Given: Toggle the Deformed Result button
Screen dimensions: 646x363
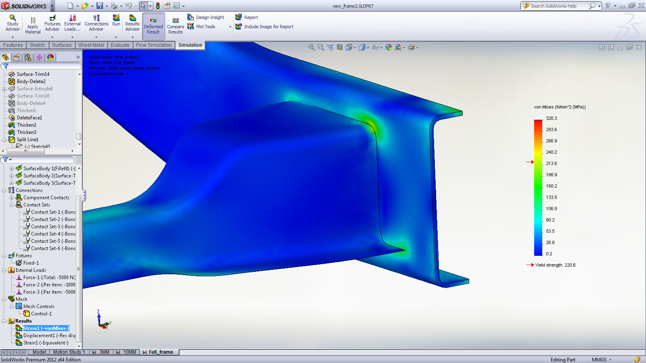Looking at the screenshot, I should click(153, 26).
